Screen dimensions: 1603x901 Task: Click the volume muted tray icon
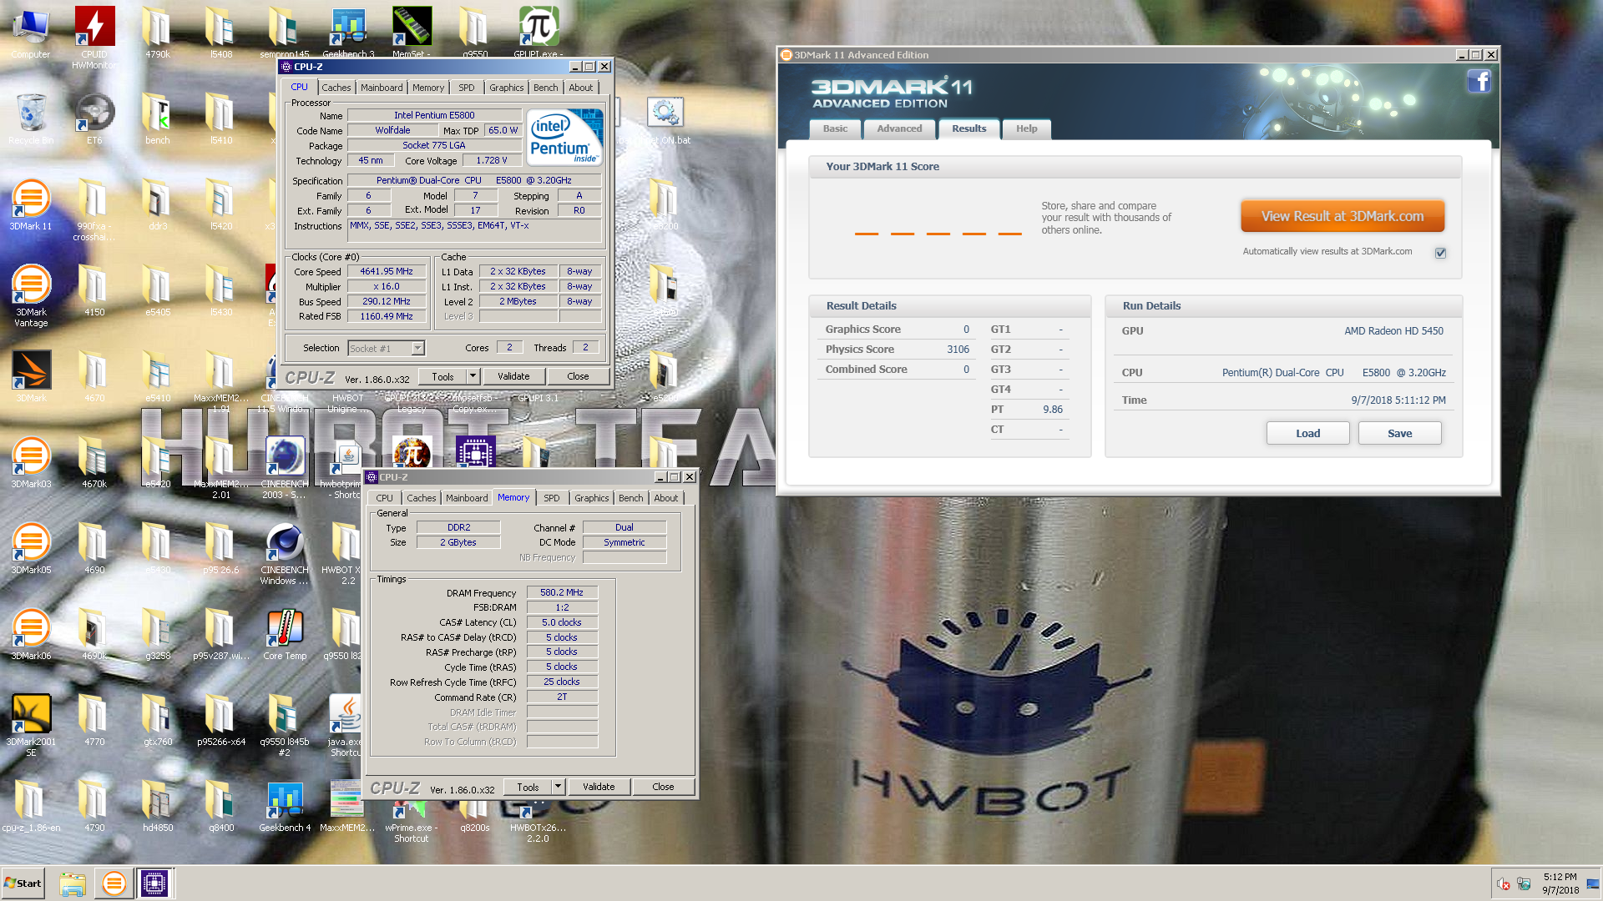point(1503,884)
